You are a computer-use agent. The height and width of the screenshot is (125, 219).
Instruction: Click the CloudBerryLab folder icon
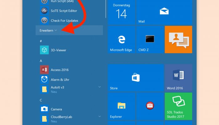point(44,119)
